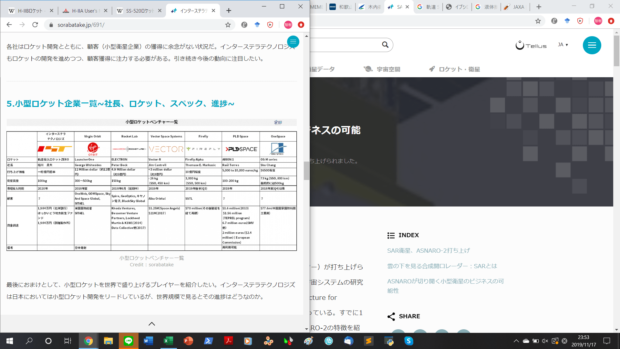The width and height of the screenshot is (620, 349).
Task: Open the Windows Start menu
Action: [10, 341]
